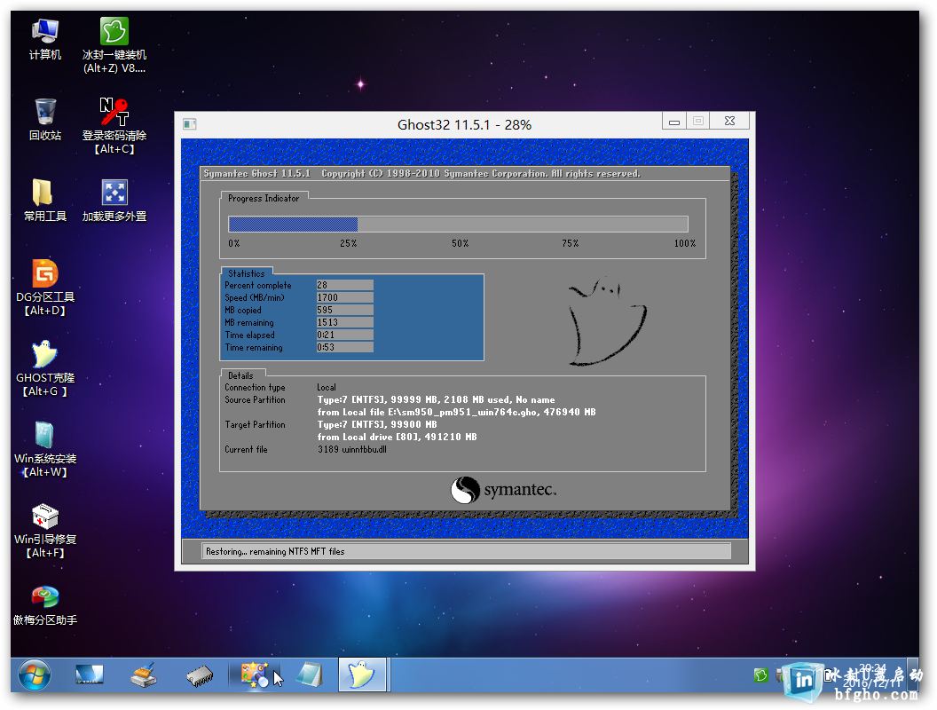Image resolution: width=937 pixels, height=710 pixels.
Task: Click the Percent complete value 28
Action: 345,285
